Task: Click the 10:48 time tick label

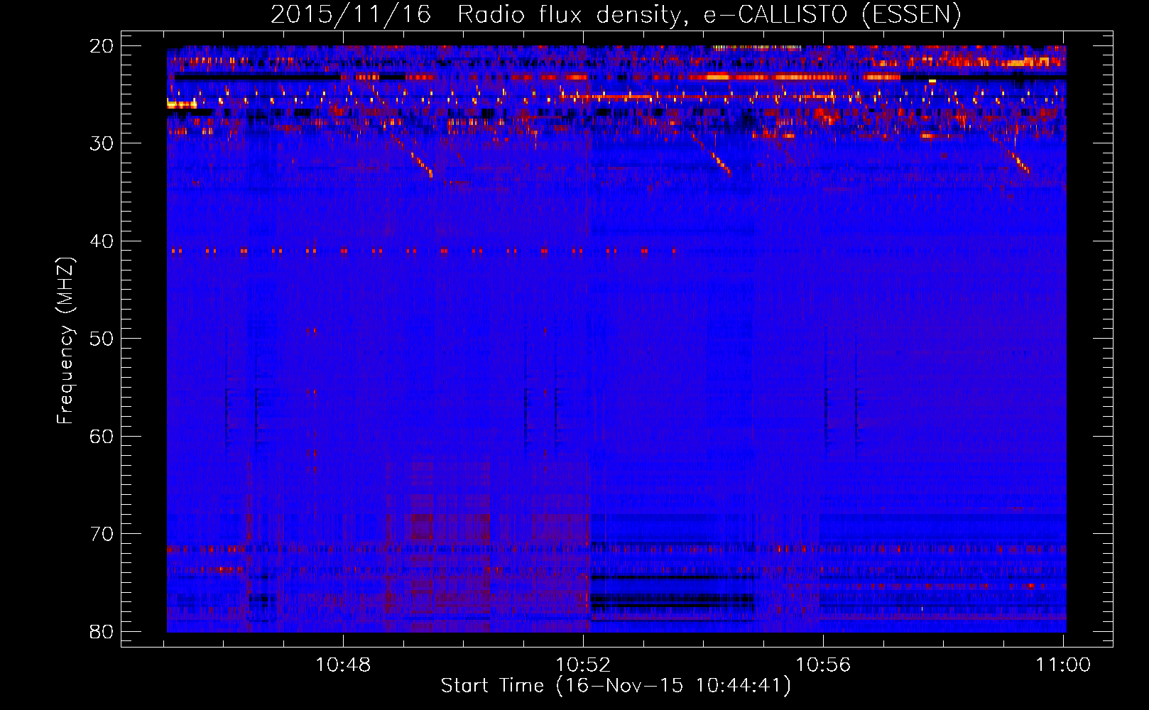Action: (343, 665)
